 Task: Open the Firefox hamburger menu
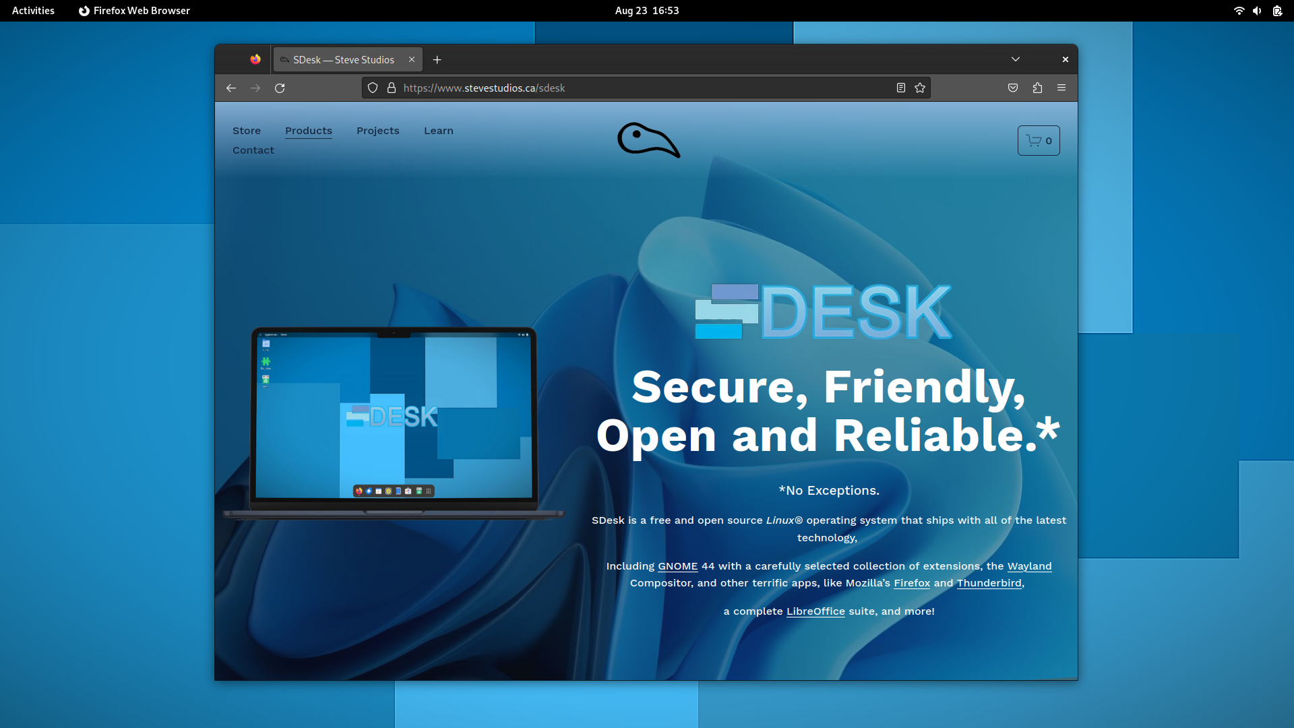point(1061,88)
